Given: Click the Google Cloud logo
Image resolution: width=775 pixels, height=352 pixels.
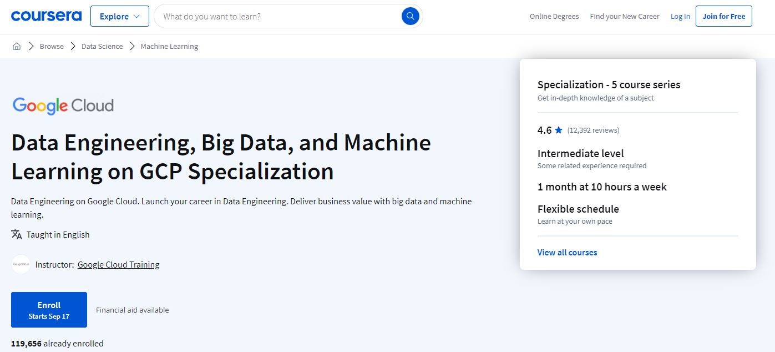Looking at the screenshot, I should [x=63, y=105].
